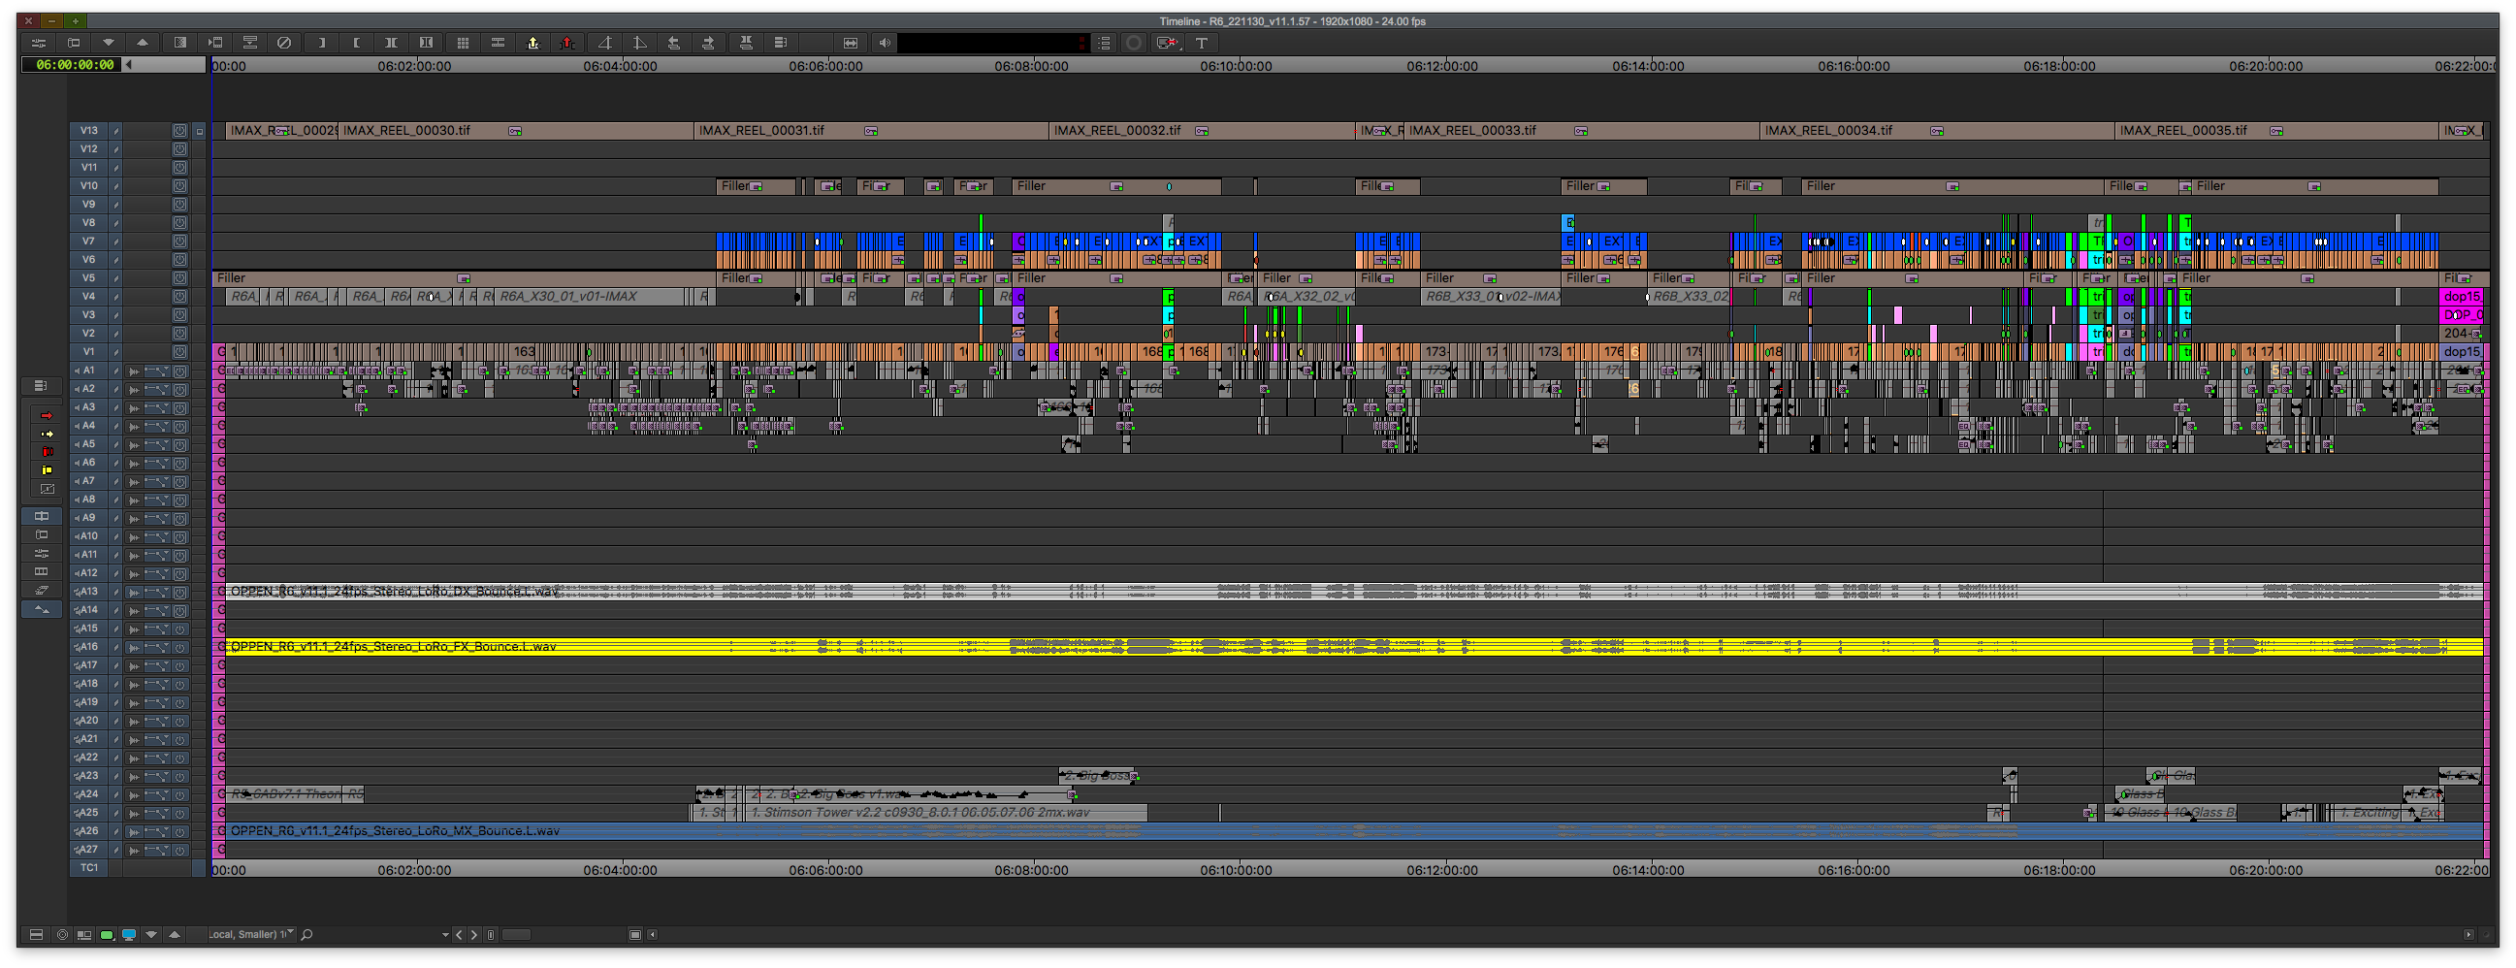
Task: Click the yellow Lift arrow icon
Action: (533, 43)
